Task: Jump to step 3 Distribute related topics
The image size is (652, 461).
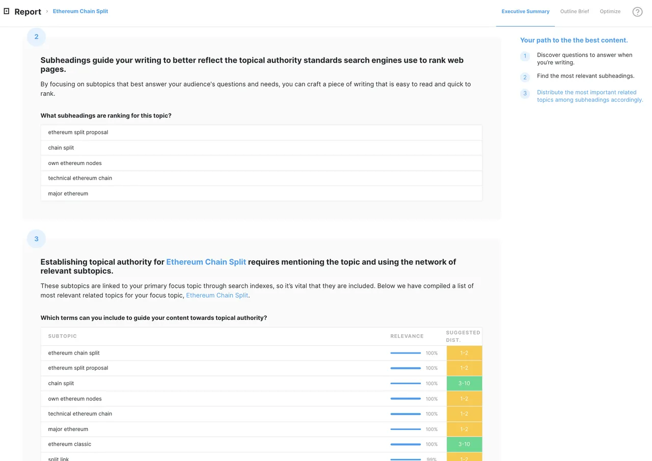Action: [x=590, y=96]
